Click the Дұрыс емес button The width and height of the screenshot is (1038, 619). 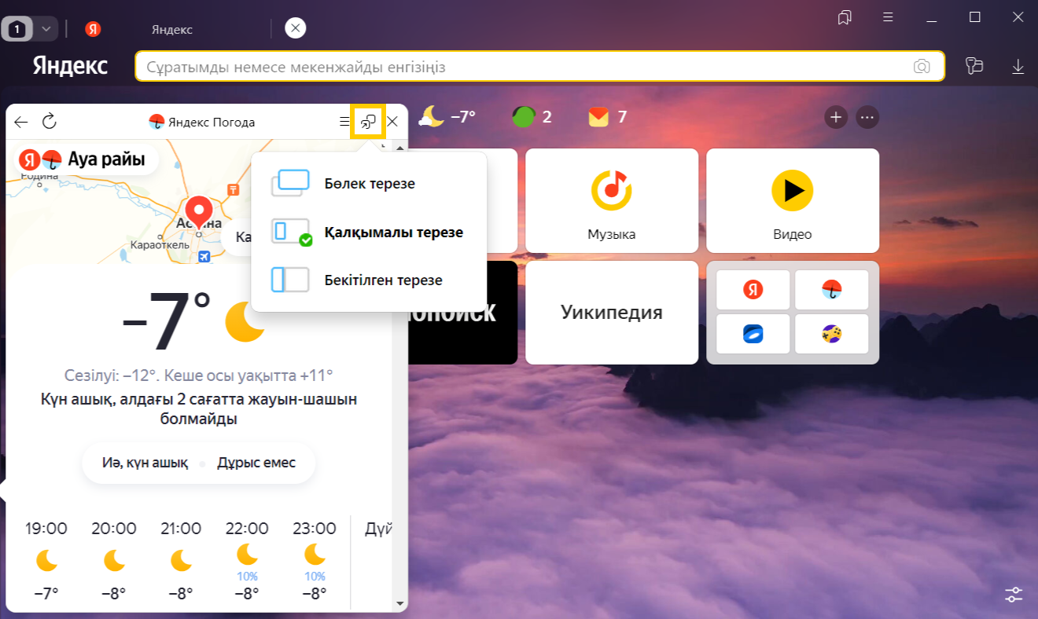click(256, 463)
